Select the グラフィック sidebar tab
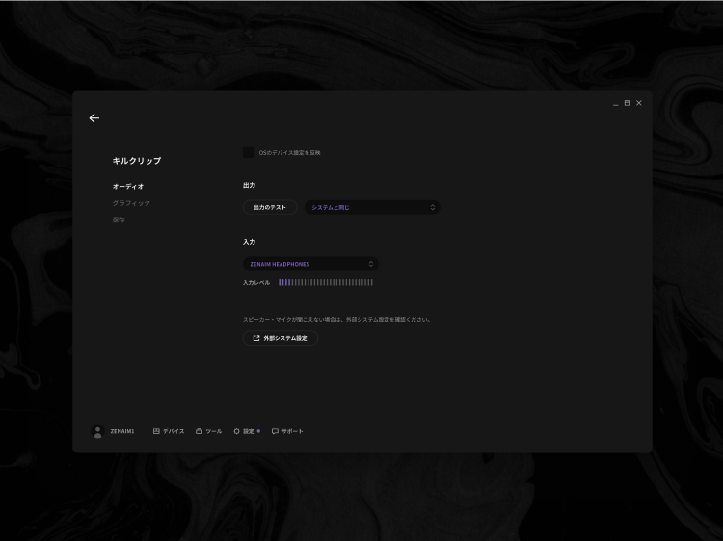The height and width of the screenshot is (541, 723). (131, 203)
